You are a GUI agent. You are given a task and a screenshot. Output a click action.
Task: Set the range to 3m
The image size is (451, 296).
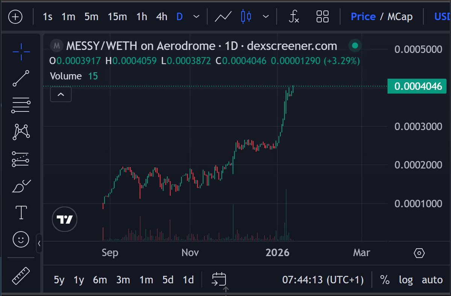click(x=123, y=280)
